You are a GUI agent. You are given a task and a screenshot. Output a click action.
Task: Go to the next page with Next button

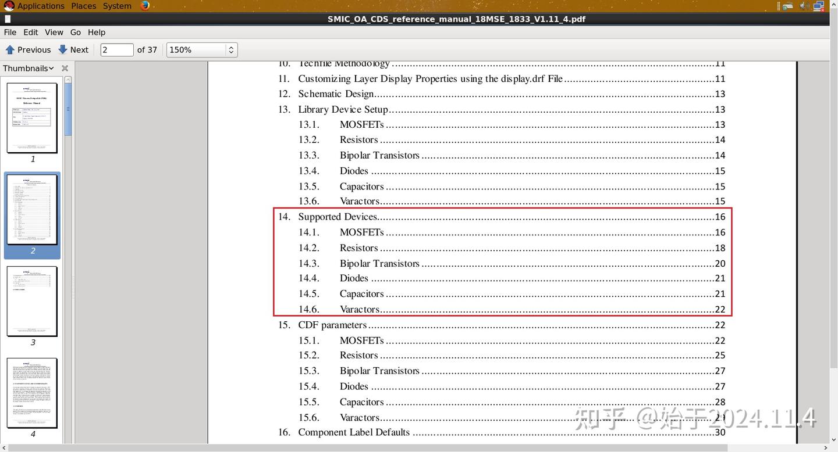point(73,50)
